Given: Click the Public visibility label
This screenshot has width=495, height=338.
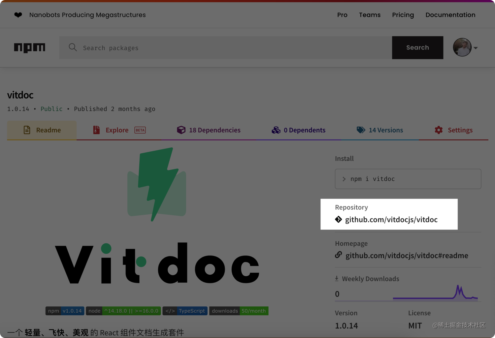Looking at the screenshot, I should point(51,109).
